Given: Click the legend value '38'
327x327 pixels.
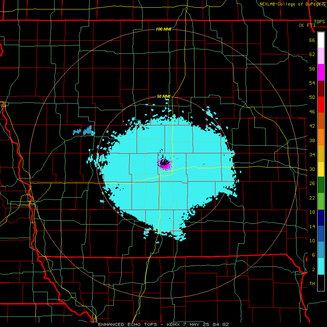Looking at the screenshot, I should (312, 140).
